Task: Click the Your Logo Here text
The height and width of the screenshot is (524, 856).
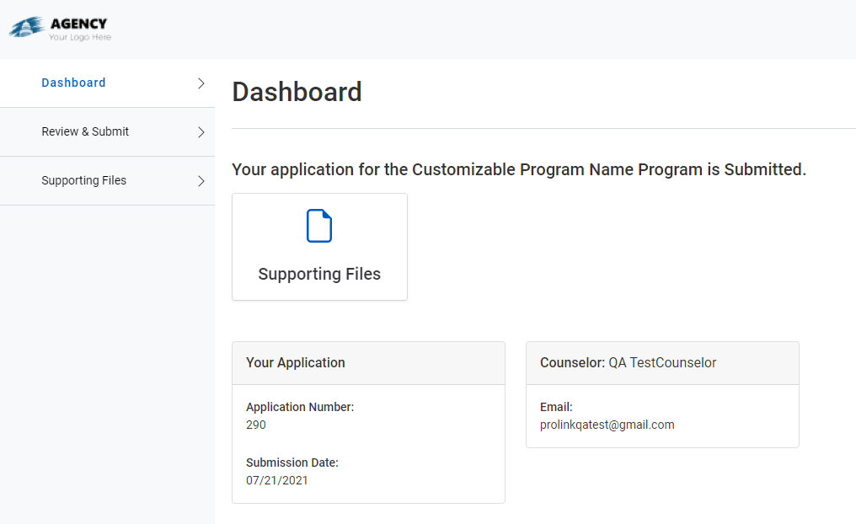Action: [x=79, y=37]
